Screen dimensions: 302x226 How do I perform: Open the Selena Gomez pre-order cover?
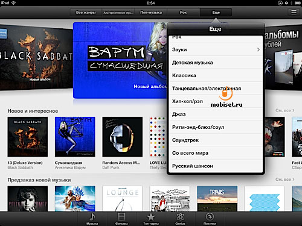click(28, 198)
